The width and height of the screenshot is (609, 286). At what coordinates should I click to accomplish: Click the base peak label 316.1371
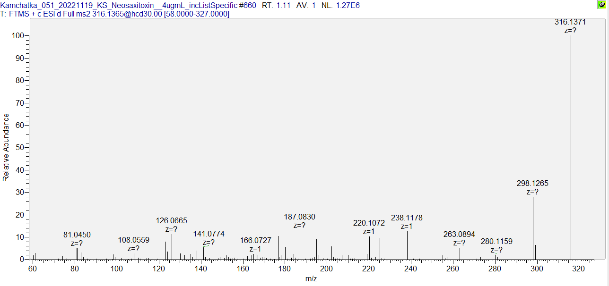[570, 22]
